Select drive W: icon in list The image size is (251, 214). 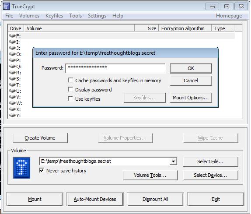point(12,103)
